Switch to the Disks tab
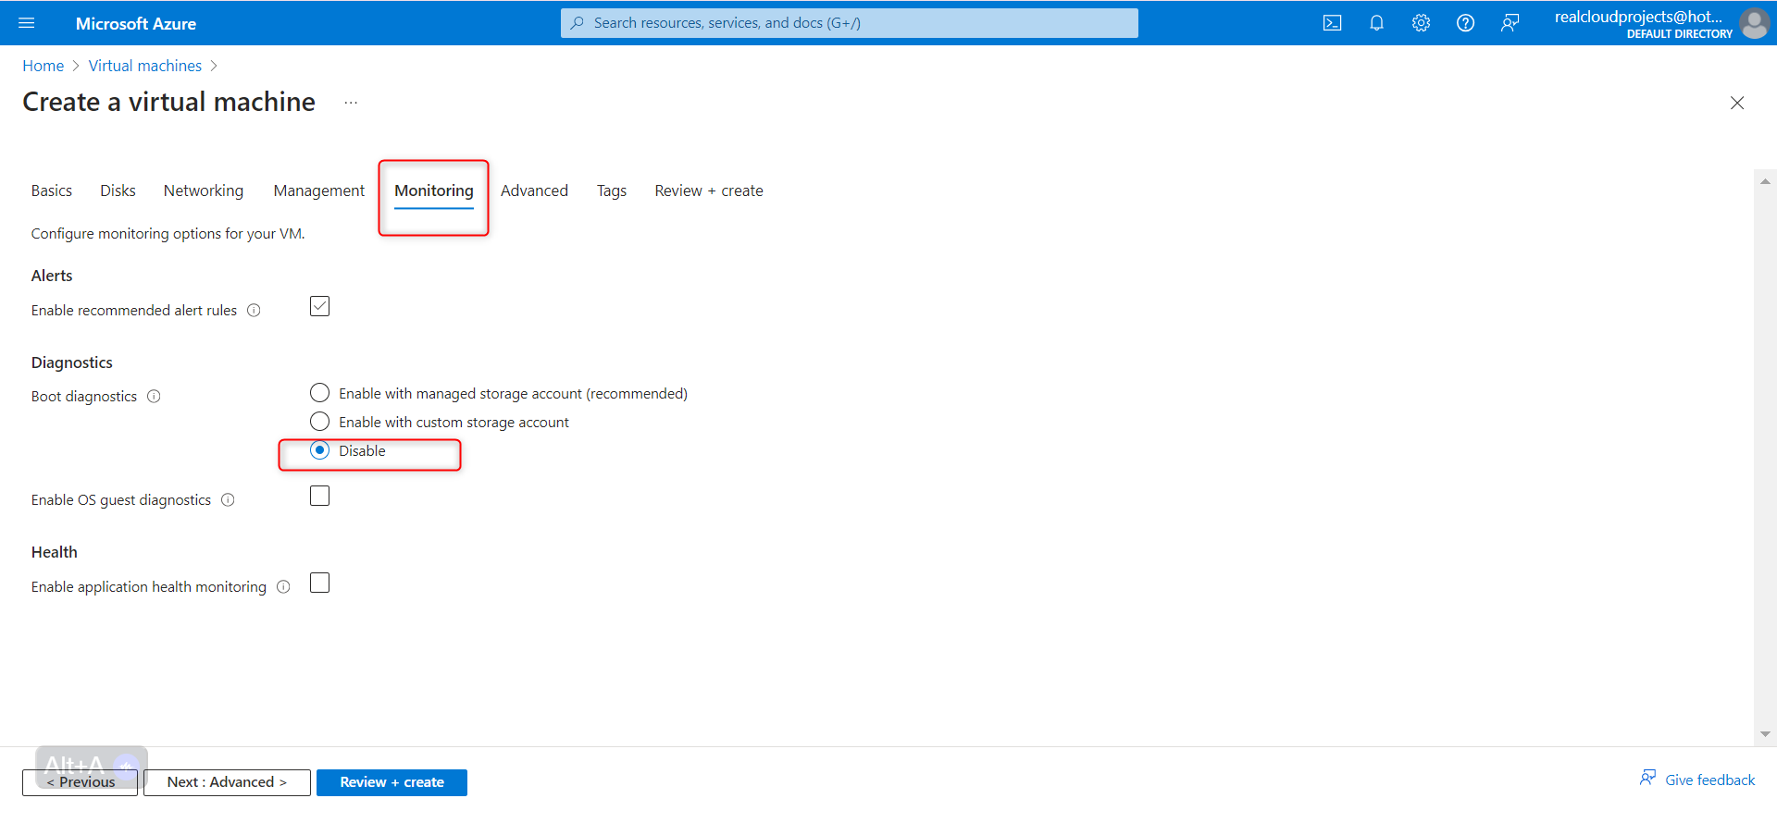The height and width of the screenshot is (823, 1777). coord(118,190)
